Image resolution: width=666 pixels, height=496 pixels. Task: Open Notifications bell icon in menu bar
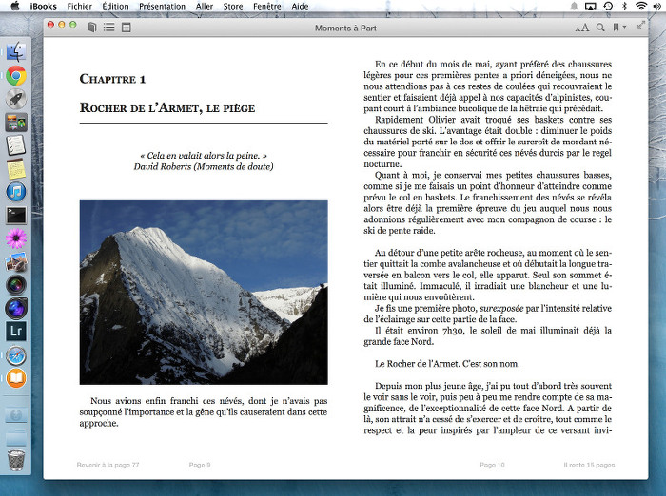click(574, 6)
